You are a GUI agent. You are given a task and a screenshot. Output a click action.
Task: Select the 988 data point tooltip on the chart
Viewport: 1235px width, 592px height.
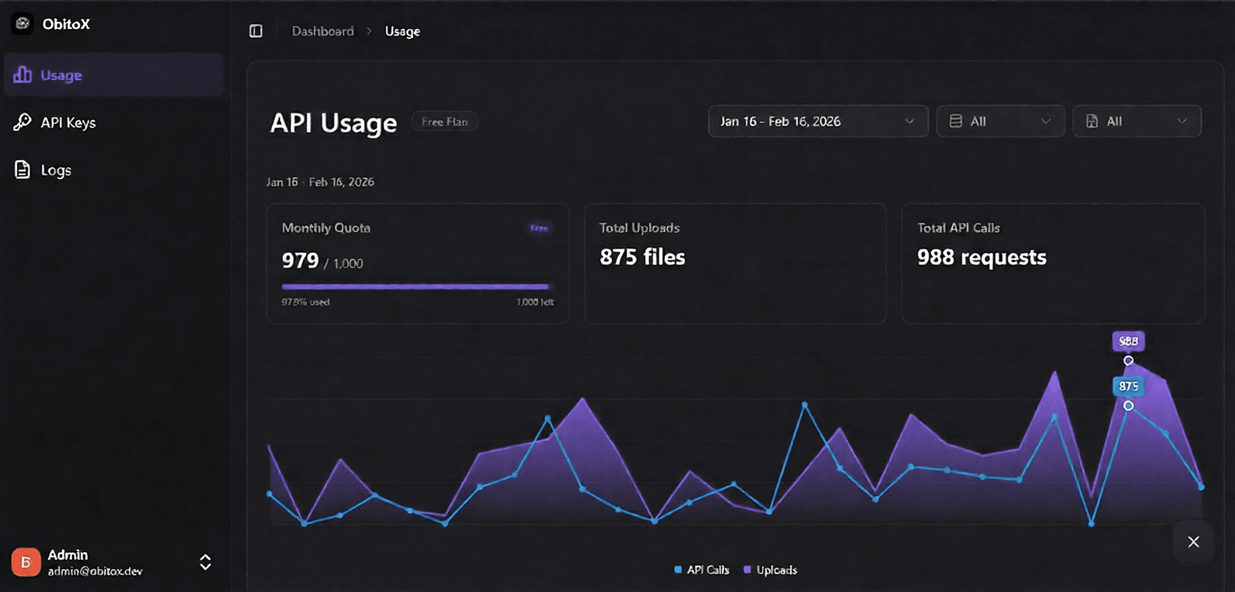1128,341
